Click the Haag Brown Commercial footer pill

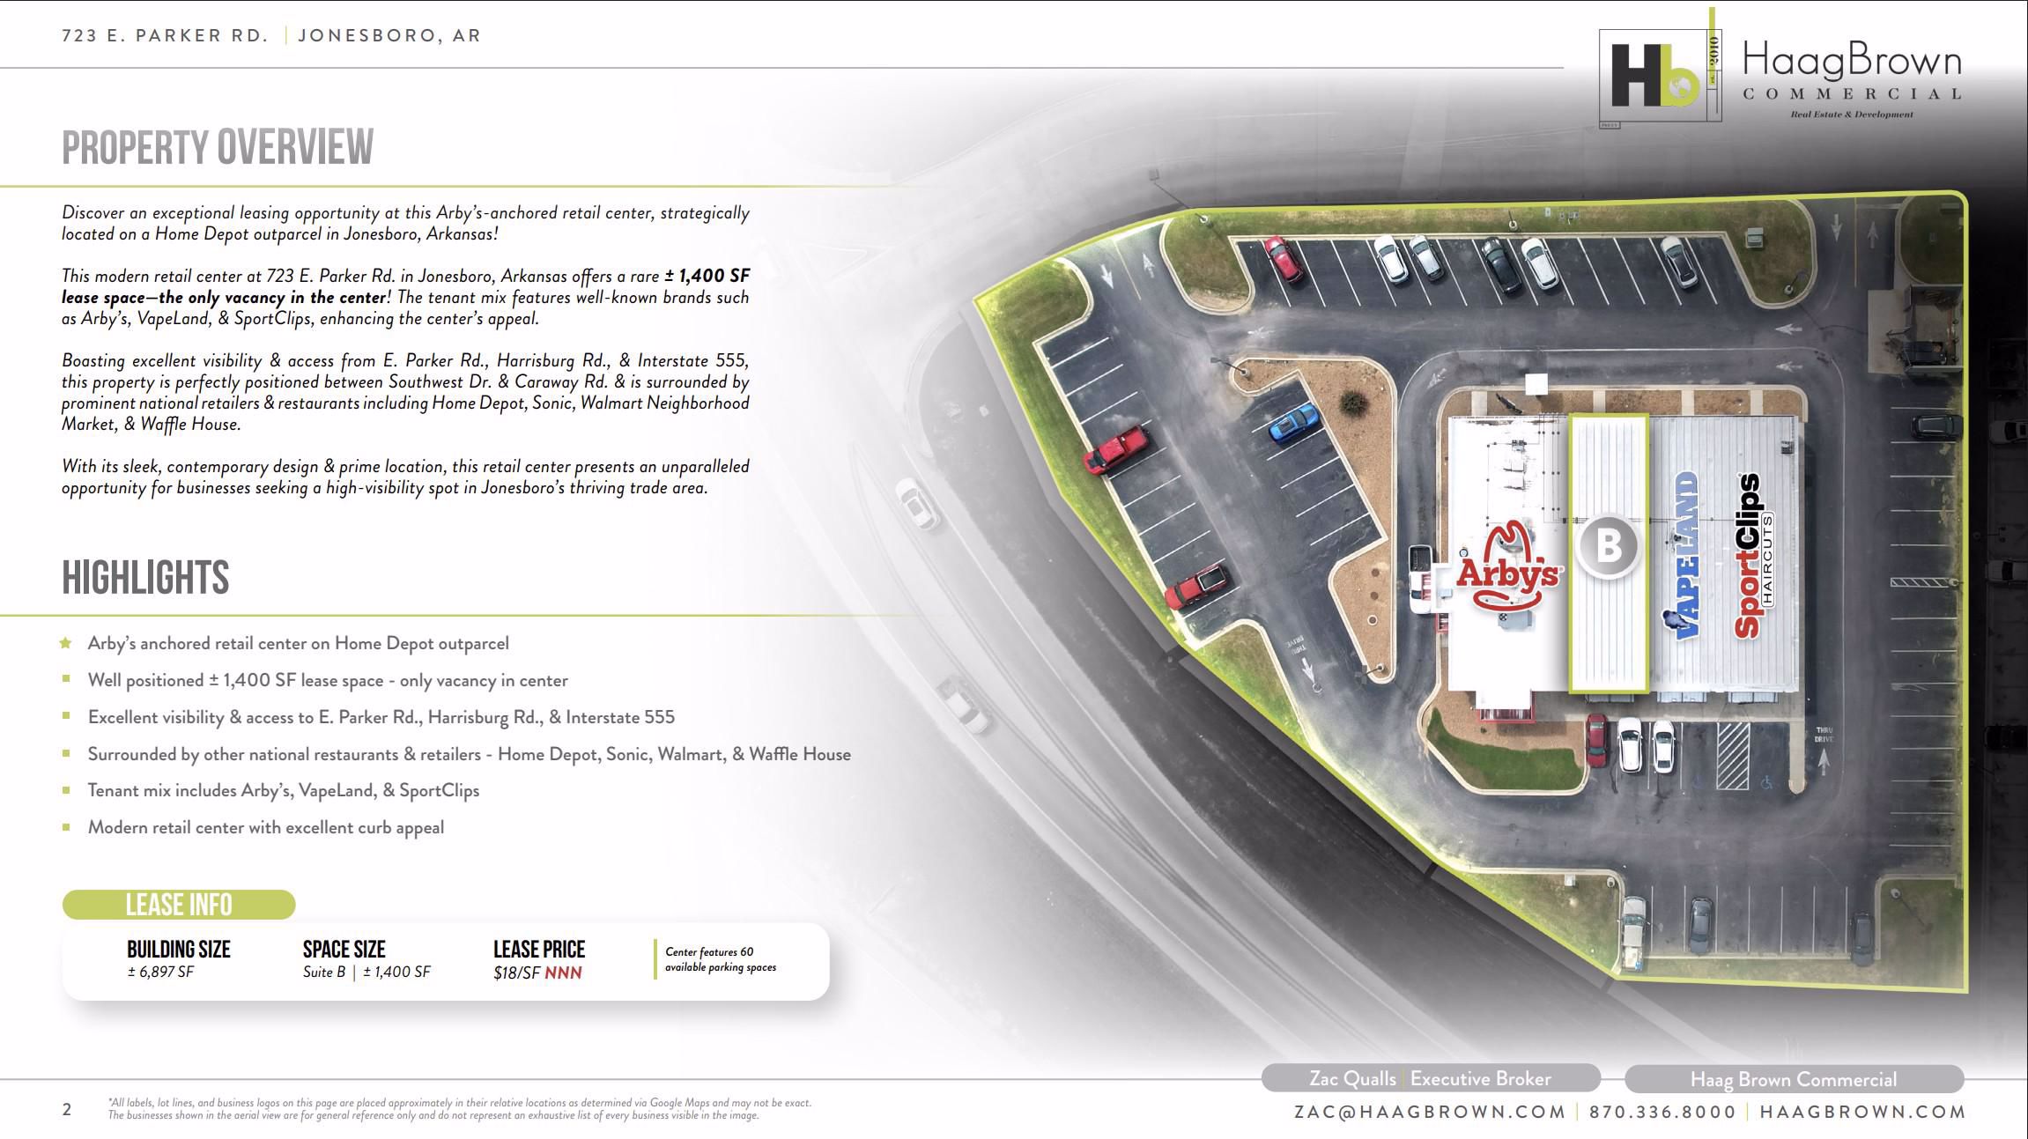1794,1079
